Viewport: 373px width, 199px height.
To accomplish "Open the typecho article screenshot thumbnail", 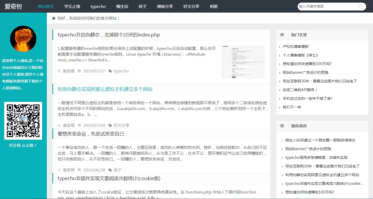I will [x=243, y=62].
